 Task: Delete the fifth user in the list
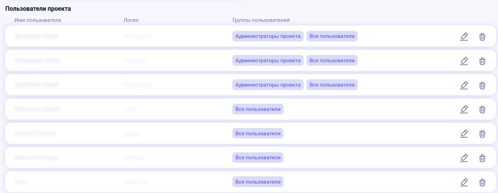click(482, 134)
